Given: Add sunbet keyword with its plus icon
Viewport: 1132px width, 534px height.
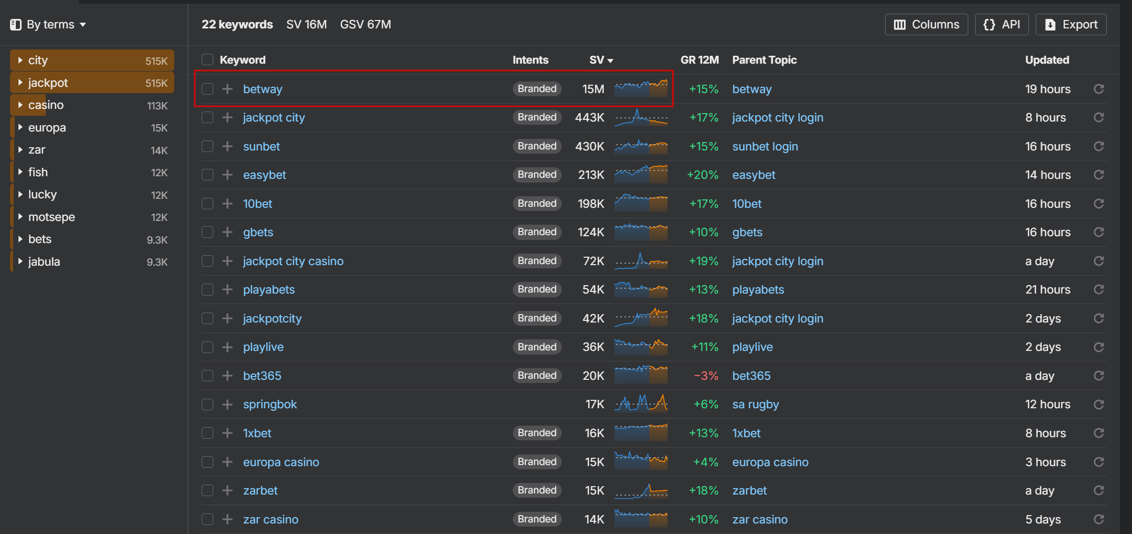Looking at the screenshot, I should click(227, 146).
